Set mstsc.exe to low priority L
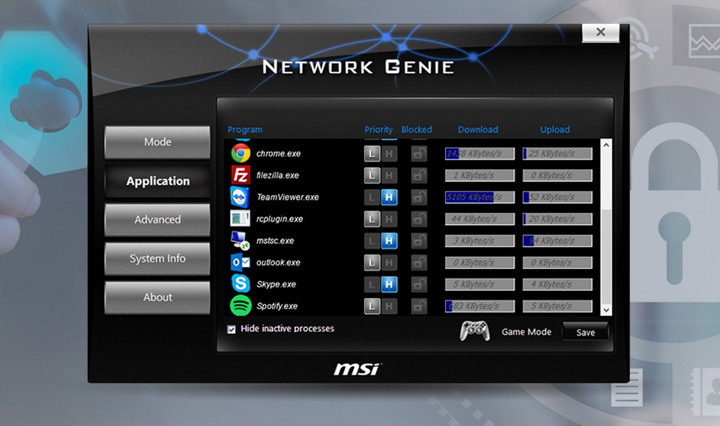 pos(372,241)
